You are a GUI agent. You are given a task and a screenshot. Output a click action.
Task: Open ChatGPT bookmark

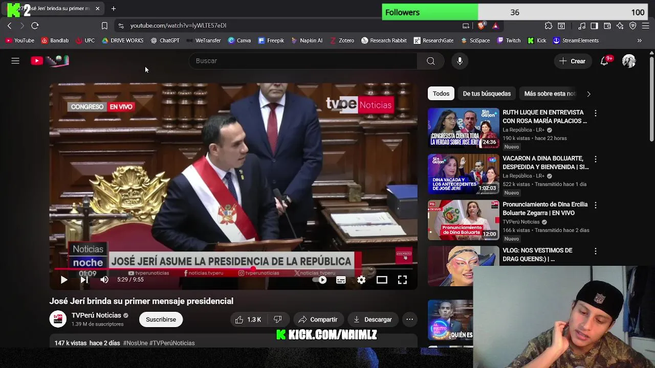pyautogui.click(x=165, y=40)
